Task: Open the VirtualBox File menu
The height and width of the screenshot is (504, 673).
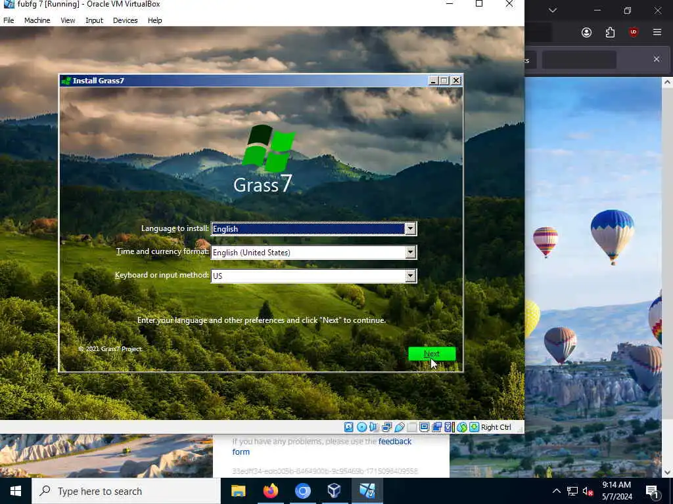Action: click(x=9, y=20)
